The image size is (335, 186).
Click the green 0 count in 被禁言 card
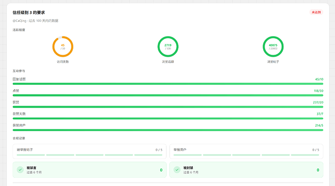pyautogui.click(x=161, y=170)
